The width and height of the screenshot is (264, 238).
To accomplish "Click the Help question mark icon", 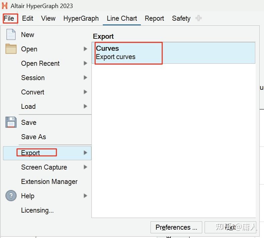I will 11,196.
